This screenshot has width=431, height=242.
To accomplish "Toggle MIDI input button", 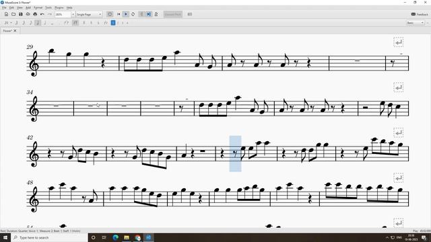I will coord(110,14).
